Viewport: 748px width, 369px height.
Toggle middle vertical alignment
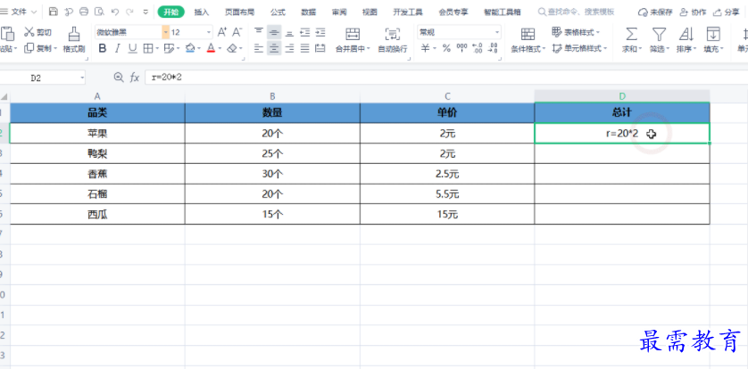(274, 32)
